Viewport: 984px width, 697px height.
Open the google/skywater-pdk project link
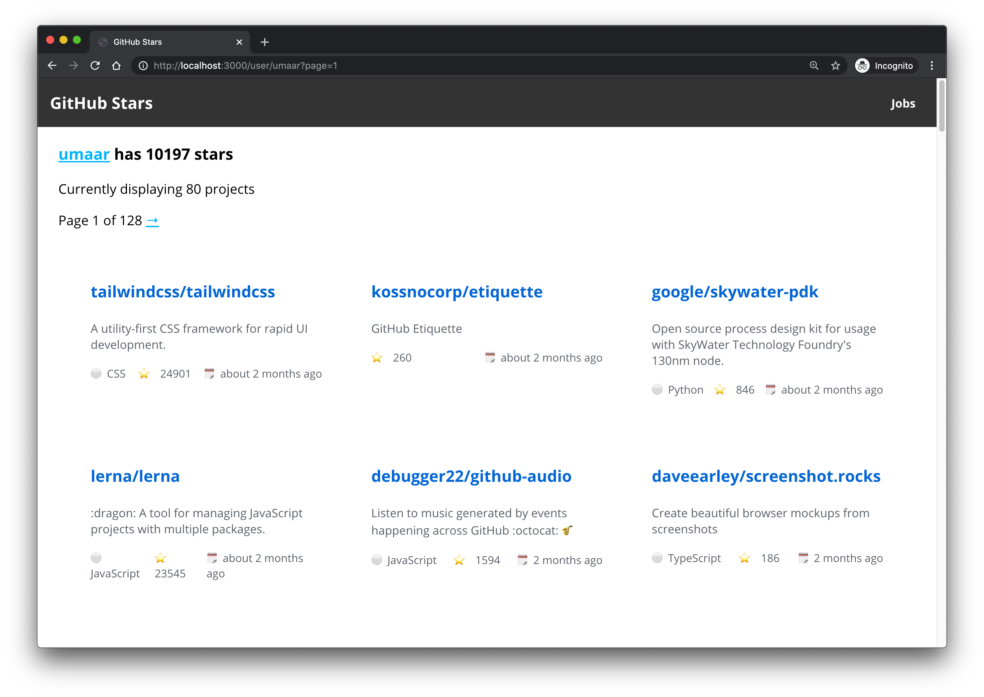coord(735,292)
